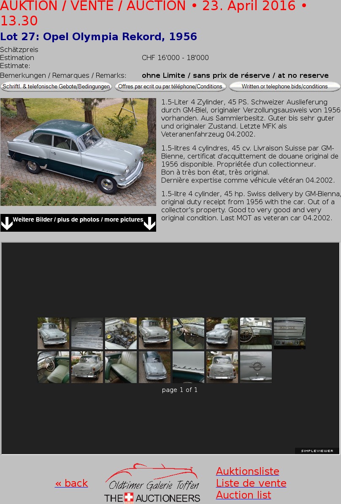Open first bottom-row rear view car thumbnail
The height and width of the screenshot is (504, 341).
[87, 367]
